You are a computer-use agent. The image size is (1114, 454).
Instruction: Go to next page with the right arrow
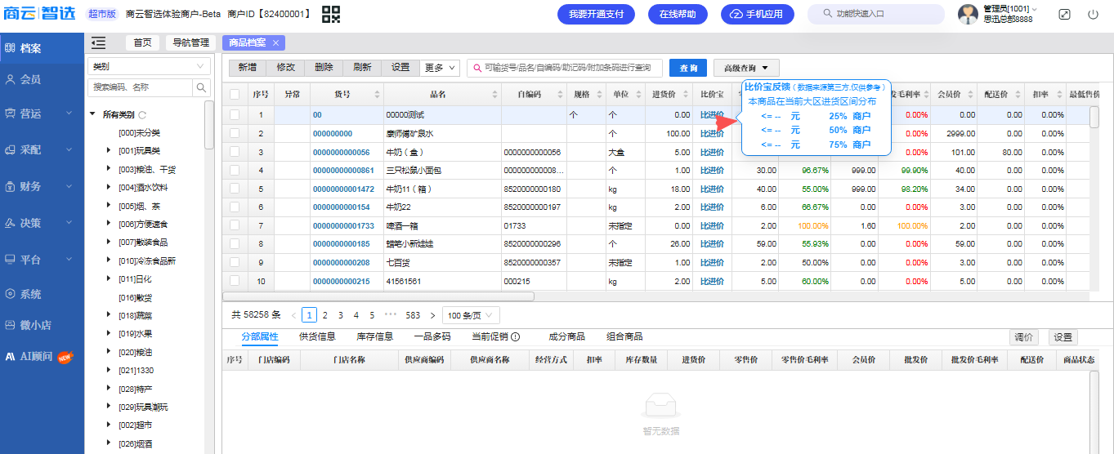432,315
